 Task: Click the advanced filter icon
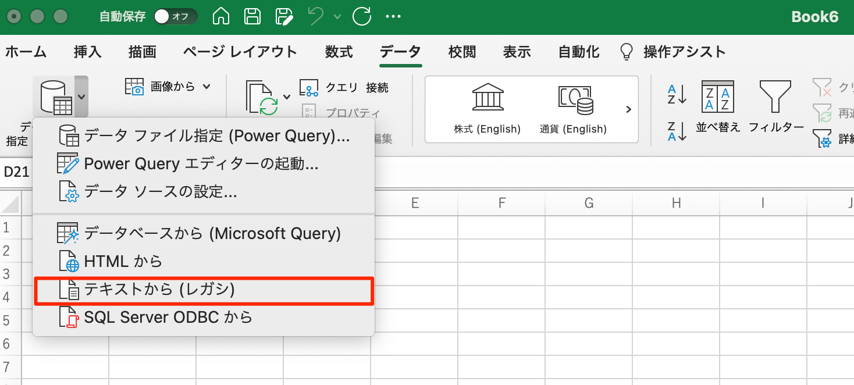822,138
